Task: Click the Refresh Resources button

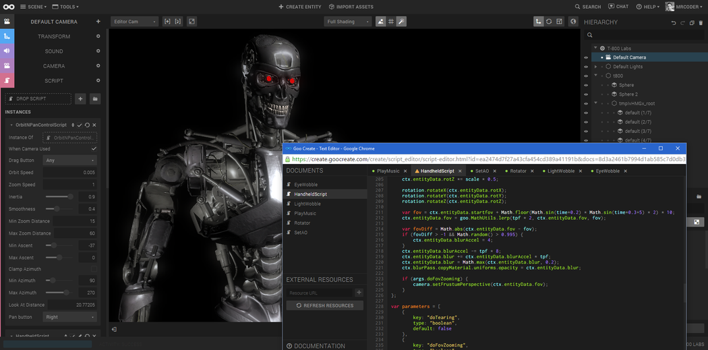Action: click(325, 305)
